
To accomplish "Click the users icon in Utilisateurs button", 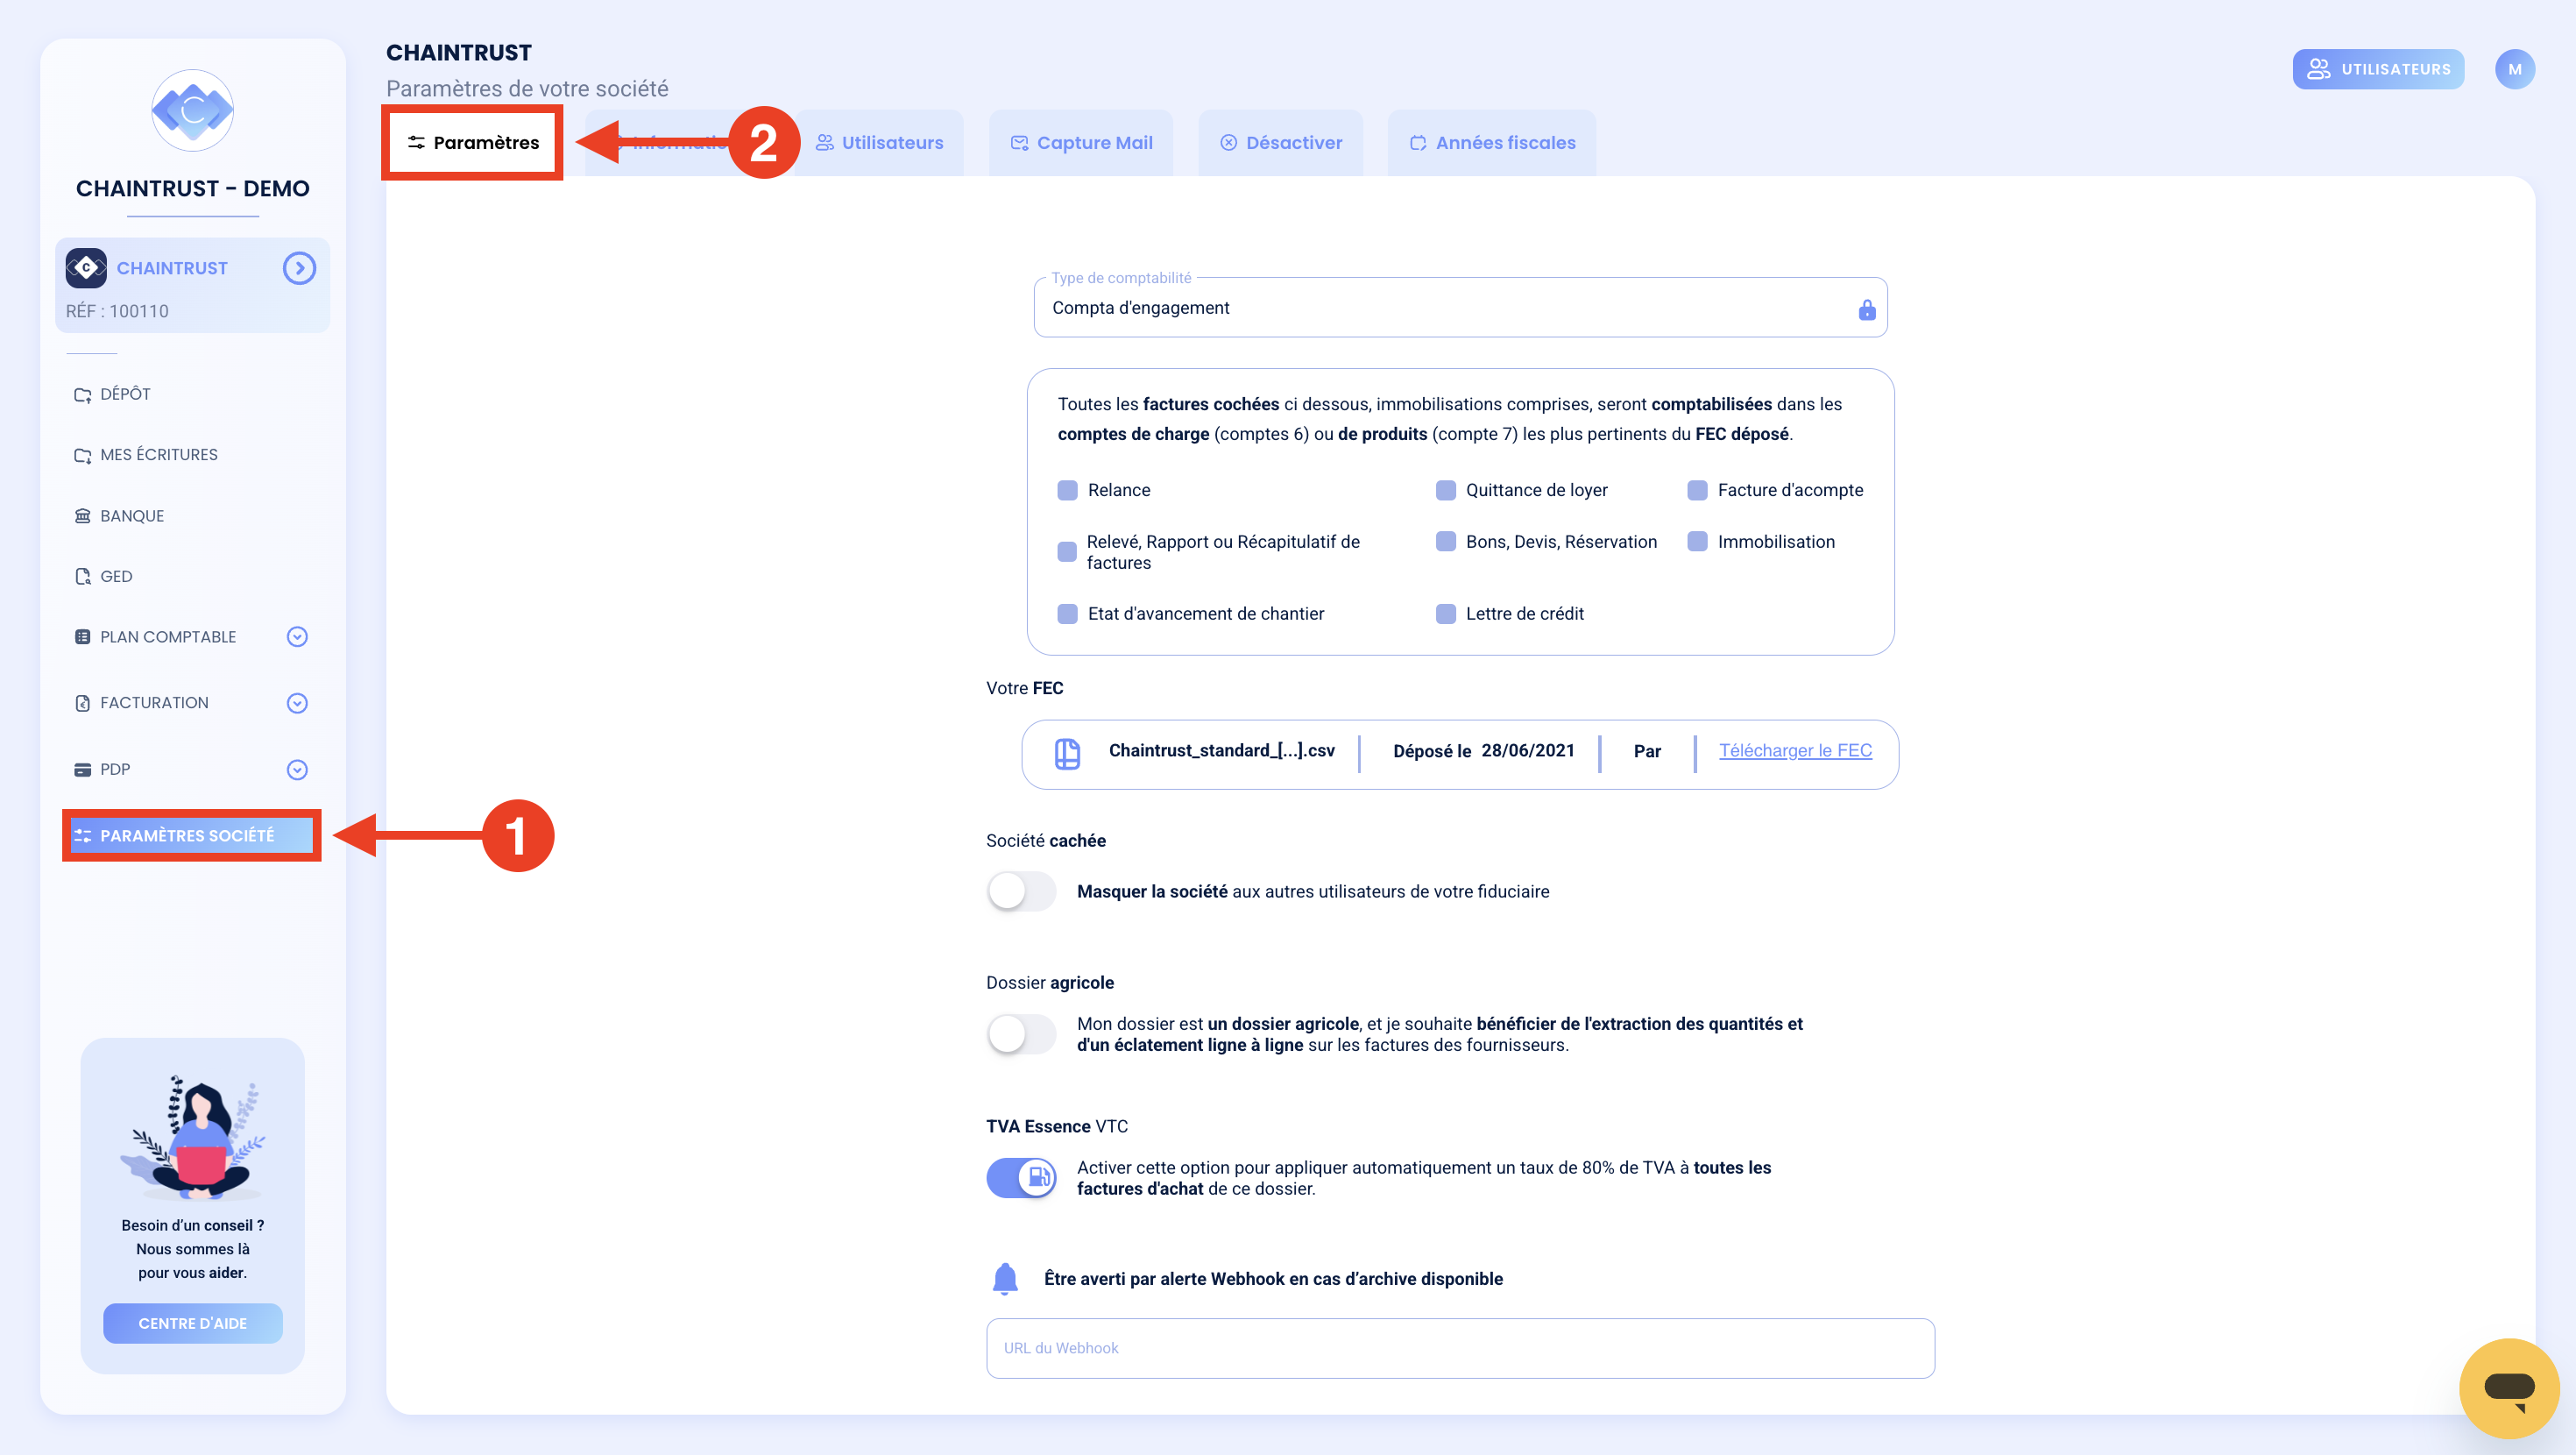I will (2318, 69).
